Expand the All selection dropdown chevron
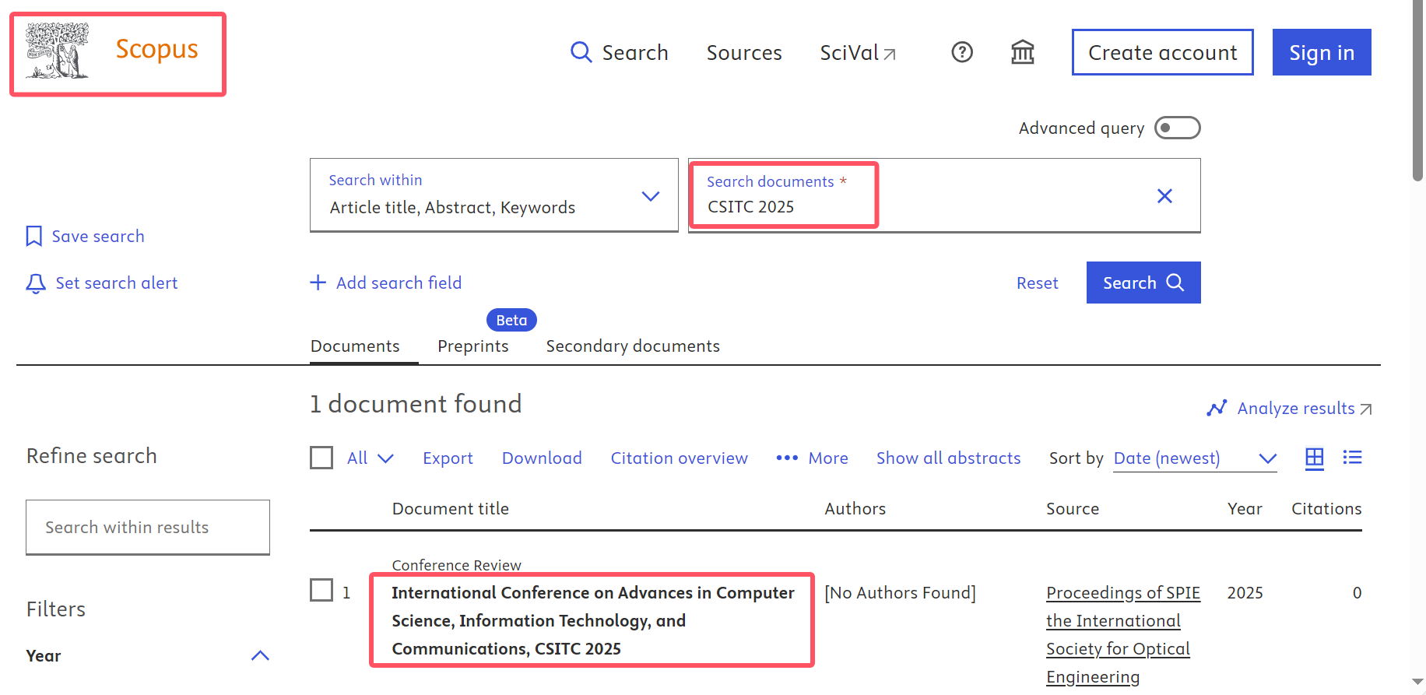1426x695 pixels. point(385,458)
